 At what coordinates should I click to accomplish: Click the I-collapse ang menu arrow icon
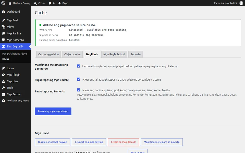pos(3,101)
